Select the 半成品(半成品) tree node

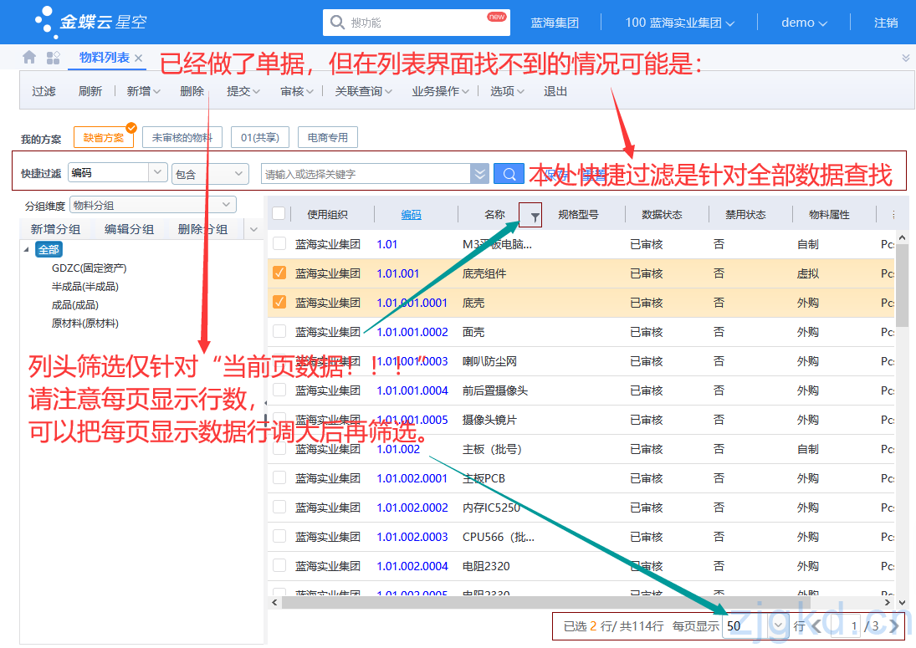[84, 287]
